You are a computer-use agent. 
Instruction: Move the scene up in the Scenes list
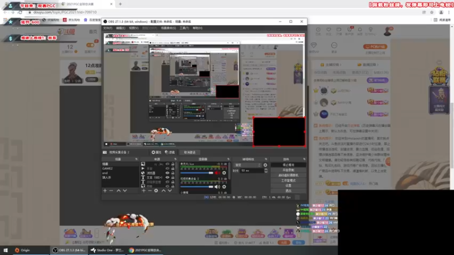(x=119, y=190)
